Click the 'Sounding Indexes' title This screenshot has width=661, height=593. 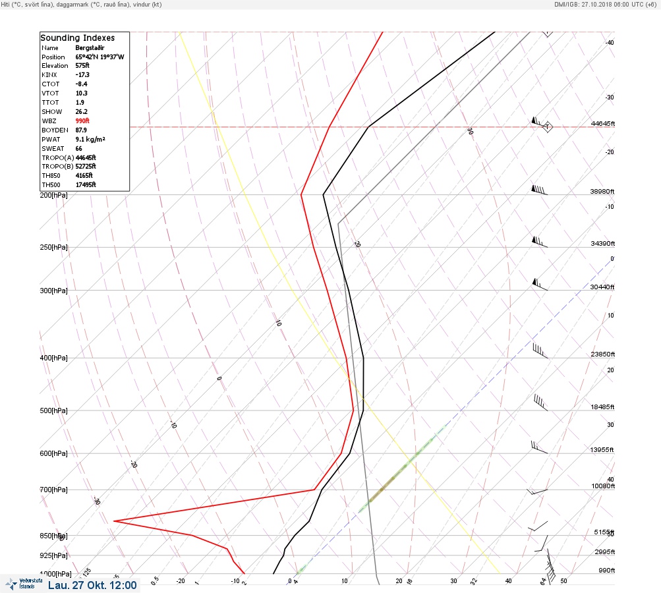point(78,38)
